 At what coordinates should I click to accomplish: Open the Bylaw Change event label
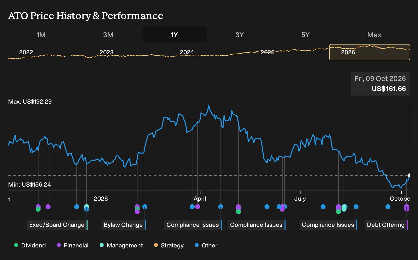click(x=124, y=225)
